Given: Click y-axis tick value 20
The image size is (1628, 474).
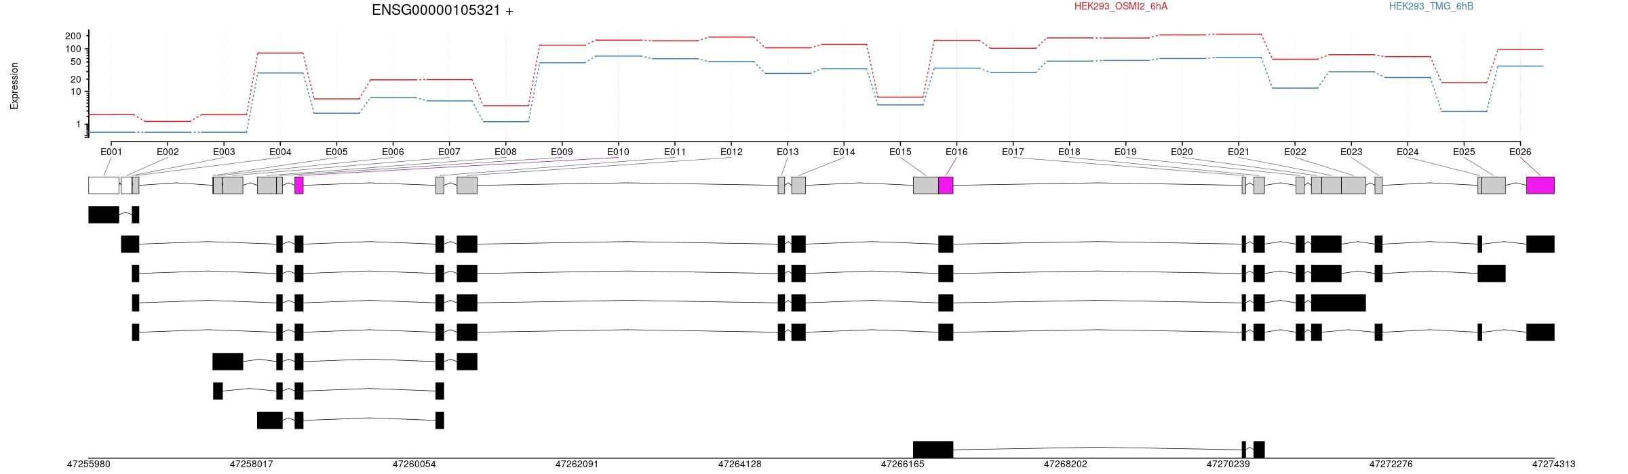Looking at the screenshot, I should 76,79.
